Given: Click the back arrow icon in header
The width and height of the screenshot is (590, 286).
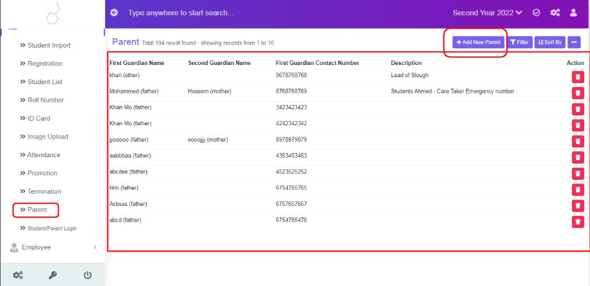Looking at the screenshot, I should tap(114, 13).
